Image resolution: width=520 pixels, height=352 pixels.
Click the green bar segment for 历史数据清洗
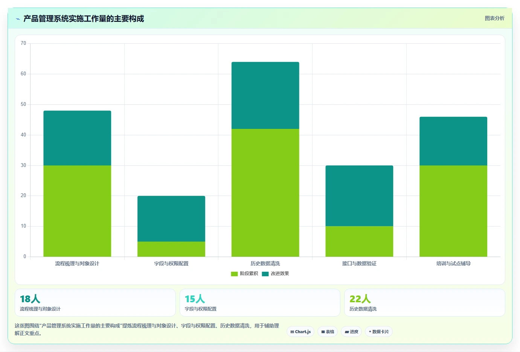click(265, 193)
